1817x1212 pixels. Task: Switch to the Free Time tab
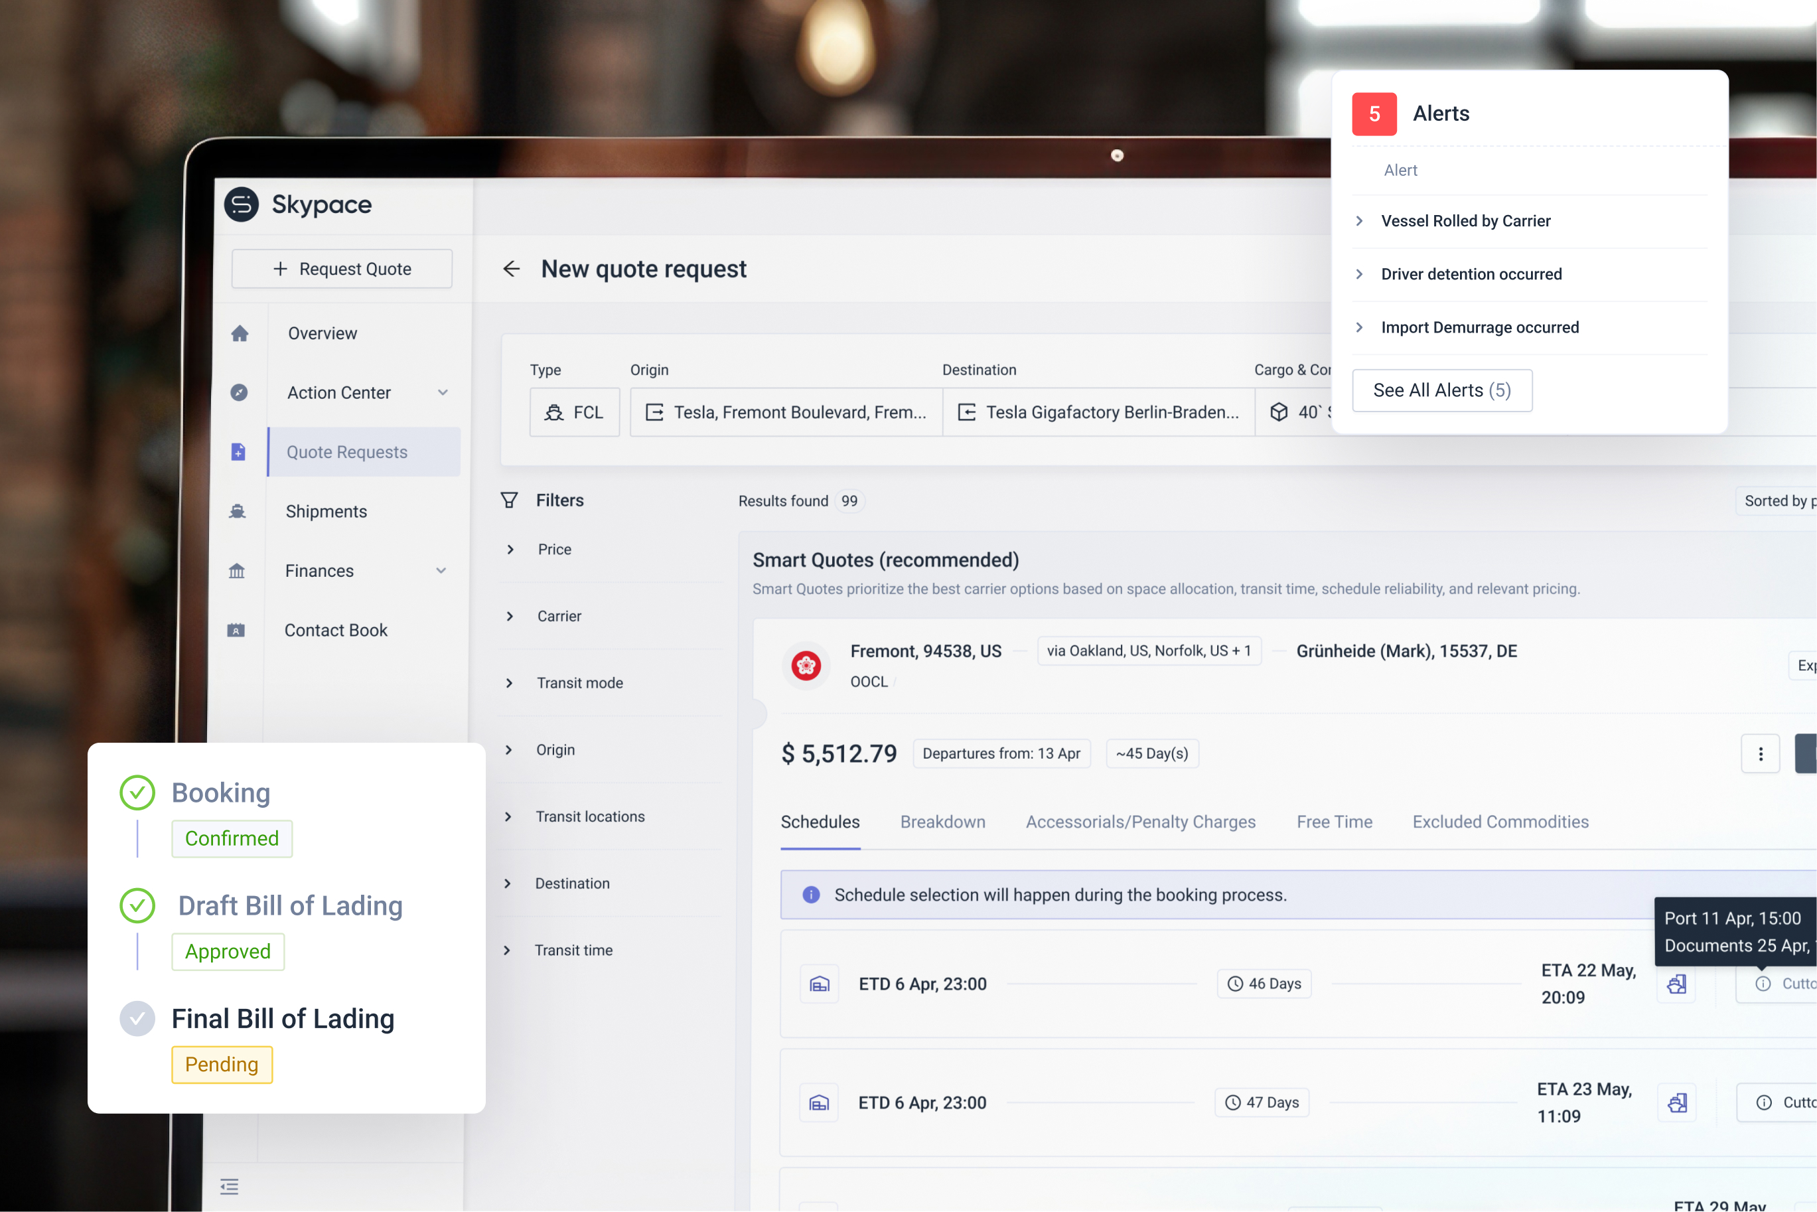(x=1334, y=822)
